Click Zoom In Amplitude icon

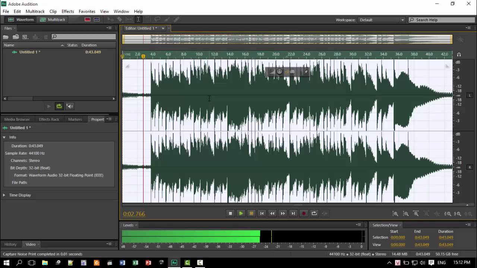click(395, 214)
